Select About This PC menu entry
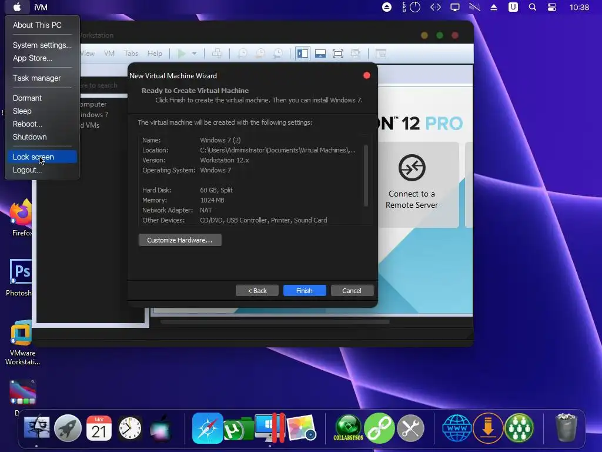The height and width of the screenshot is (452, 602). (x=37, y=25)
